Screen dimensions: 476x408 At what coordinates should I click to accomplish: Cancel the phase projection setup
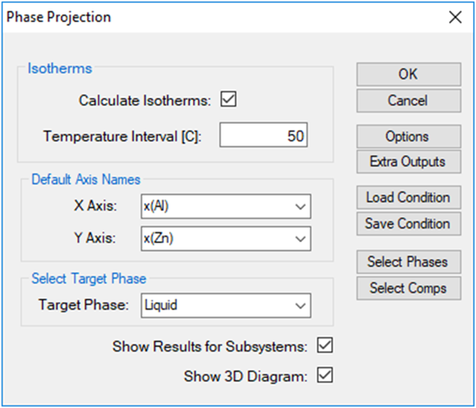(x=408, y=101)
